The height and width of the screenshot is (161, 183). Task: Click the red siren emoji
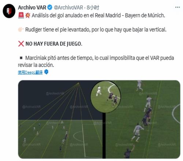pyautogui.click(x=21, y=16)
